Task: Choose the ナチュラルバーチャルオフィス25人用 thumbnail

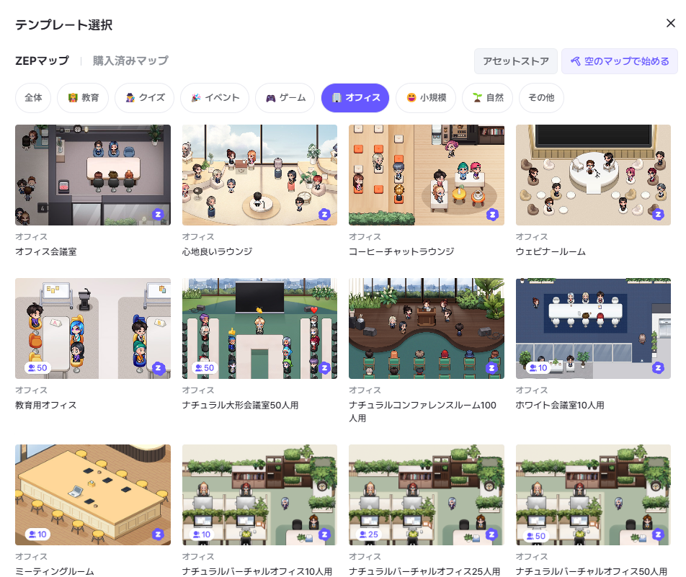Action: 427,495
